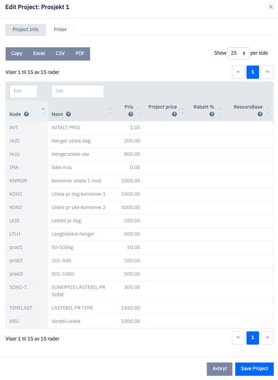Sort by RessursBase column arrows

(268, 111)
